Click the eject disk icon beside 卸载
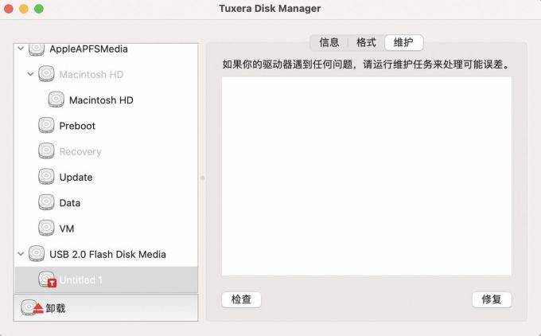541x336 pixels. 32,307
